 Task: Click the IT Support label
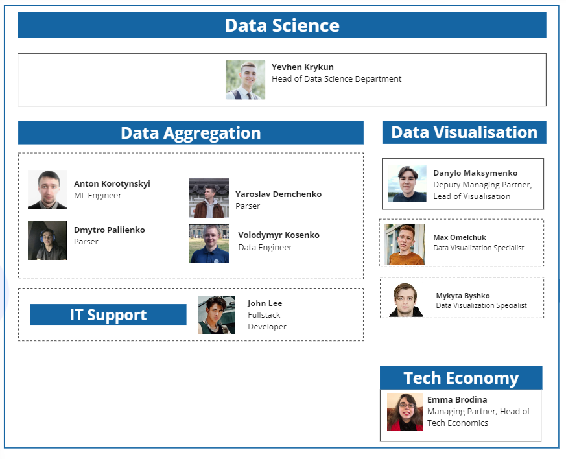pyautogui.click(x=108, y=315)
